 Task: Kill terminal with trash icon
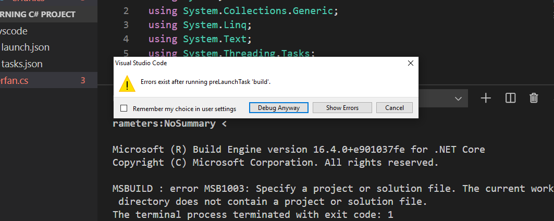534,99
